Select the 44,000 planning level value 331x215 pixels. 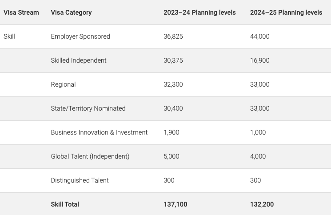259,36
